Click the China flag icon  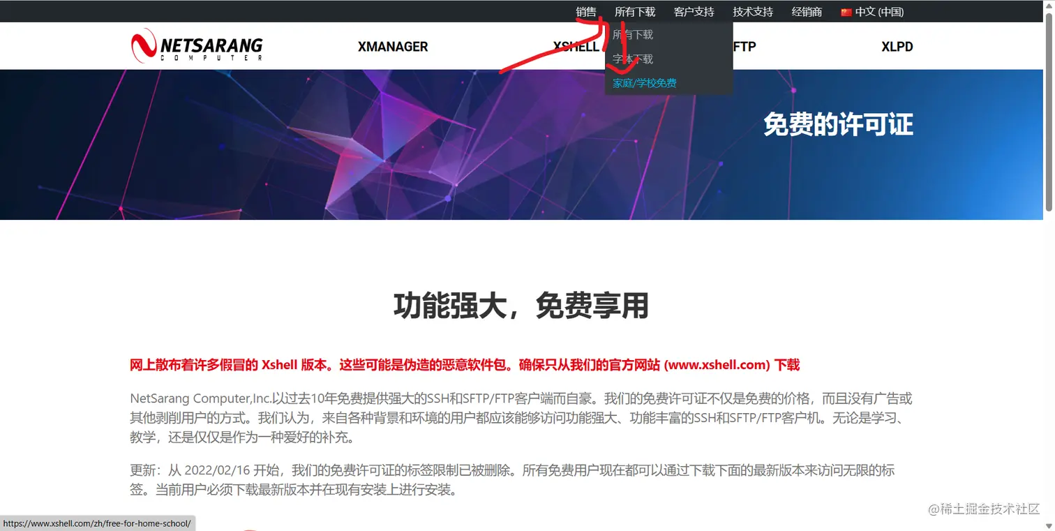point(846,12)
